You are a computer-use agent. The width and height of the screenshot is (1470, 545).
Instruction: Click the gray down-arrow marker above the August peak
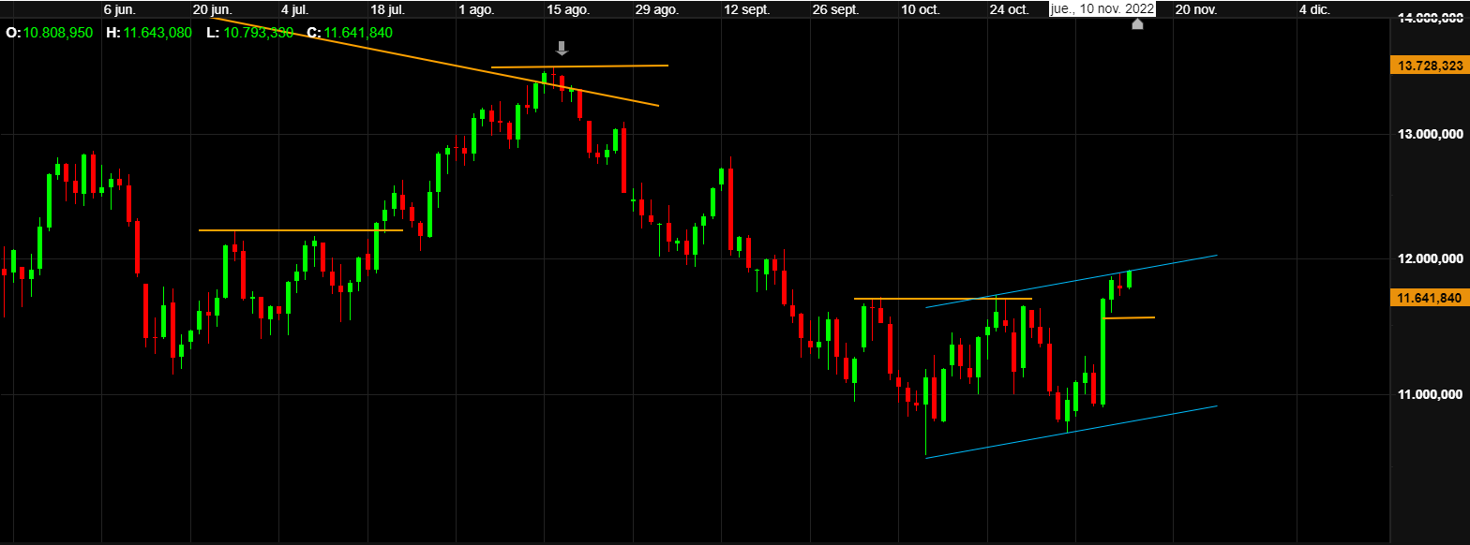pos(562,49)
